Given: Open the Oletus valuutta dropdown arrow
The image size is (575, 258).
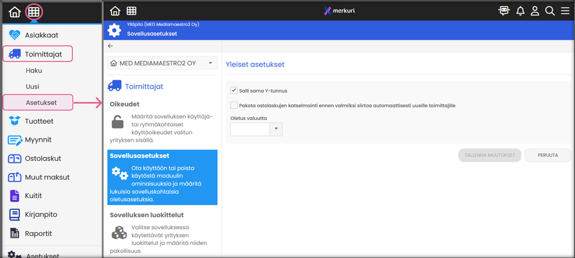Looking at the screenshot, I should [276, 129].
